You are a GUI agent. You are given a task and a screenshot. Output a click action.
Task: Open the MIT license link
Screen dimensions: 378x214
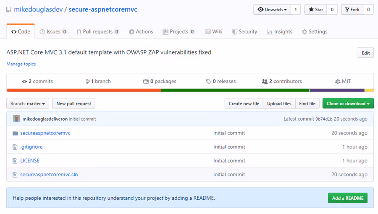pos(343,81)
